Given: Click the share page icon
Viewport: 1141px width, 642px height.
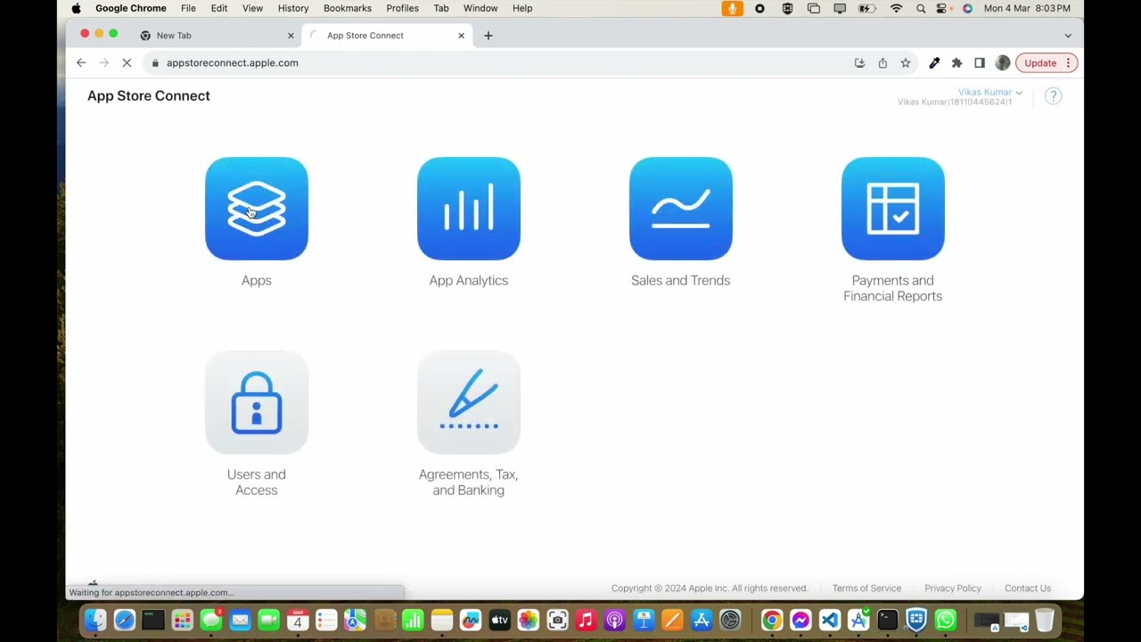Looking at the screenshot, I should (882, 62).
